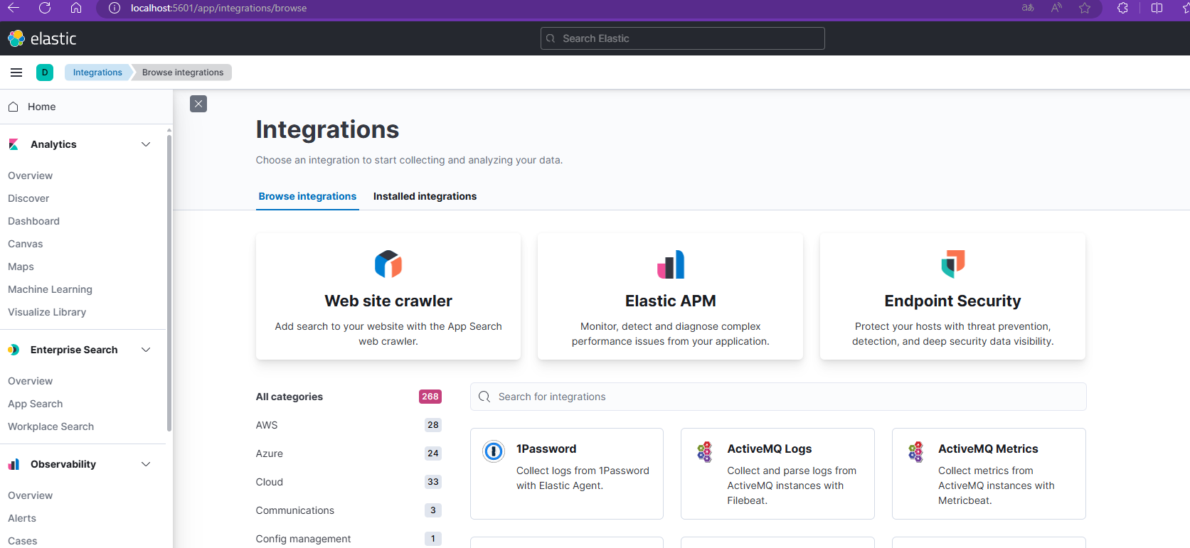Click Browse integrations breadcrumb

tap(183, 72)
